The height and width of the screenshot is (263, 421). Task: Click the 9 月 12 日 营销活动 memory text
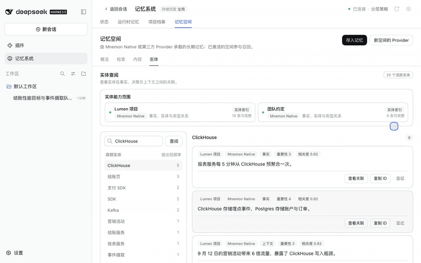(x=267, y=253)
